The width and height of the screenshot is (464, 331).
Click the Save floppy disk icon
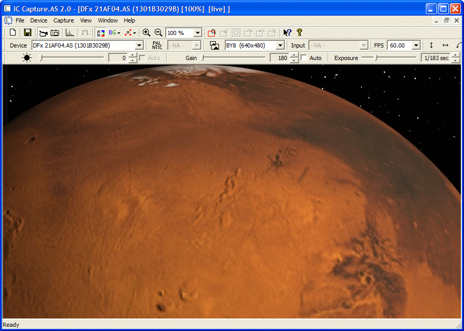click(28, 33)
